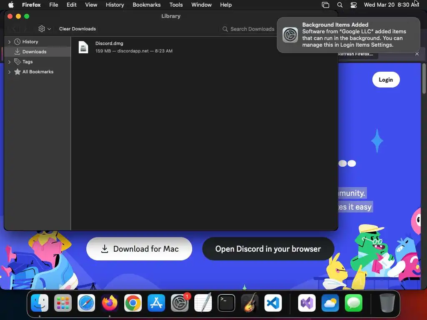This screenshot has height=320, width=427.
Task: Launch Safari from the Dock
Action: pos(86,303)
